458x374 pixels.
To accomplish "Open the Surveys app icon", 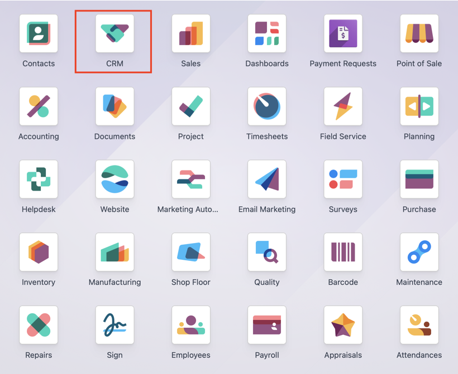I will click(343, 179).
